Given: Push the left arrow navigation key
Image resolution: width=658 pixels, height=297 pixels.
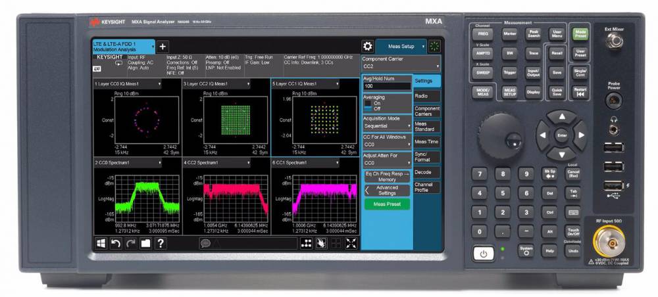Looking at the screenshot, I should (x=543, y=135).
